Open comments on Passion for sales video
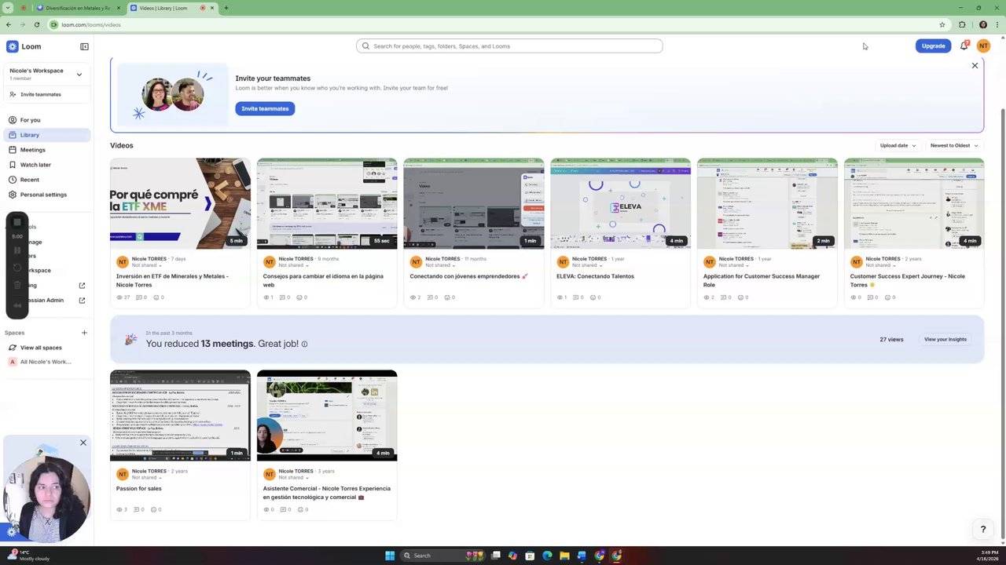Viewport: 1006px width, 565px height. (x=140, y=509)
